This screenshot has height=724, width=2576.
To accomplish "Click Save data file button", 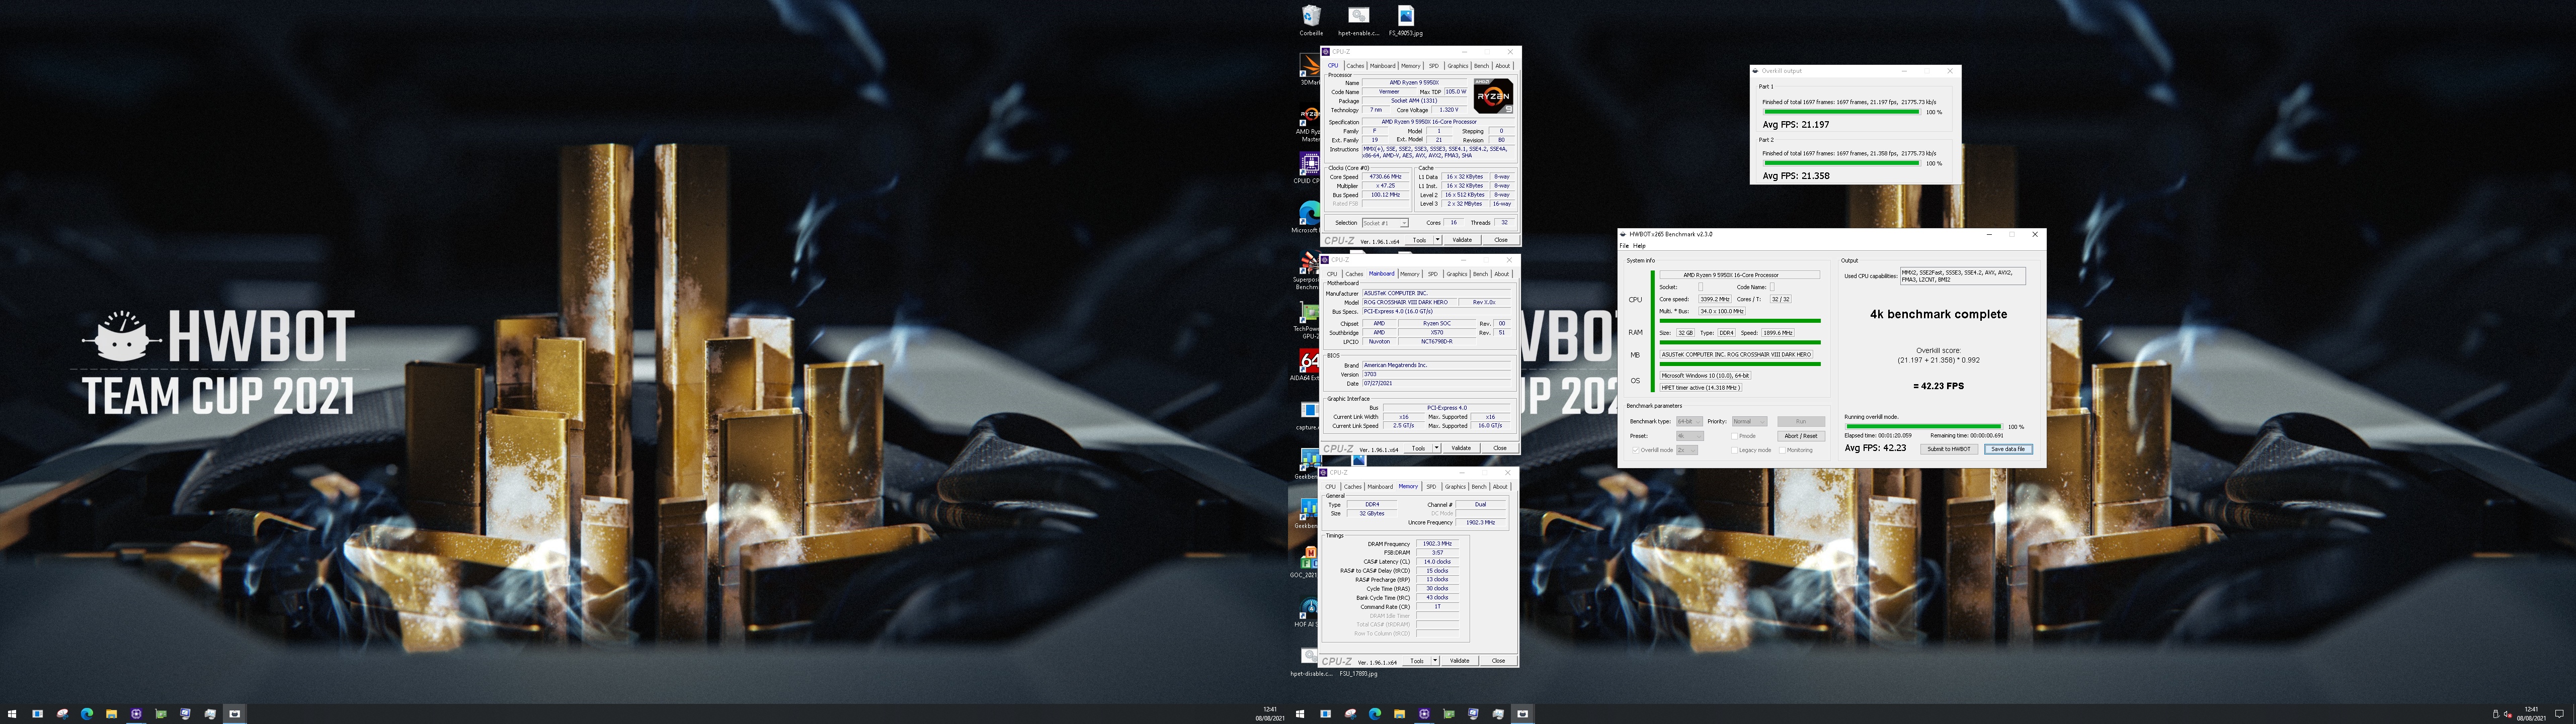I will [2008, 449].
